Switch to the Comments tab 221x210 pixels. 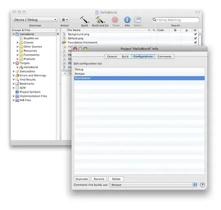click(x=165, y=56)
